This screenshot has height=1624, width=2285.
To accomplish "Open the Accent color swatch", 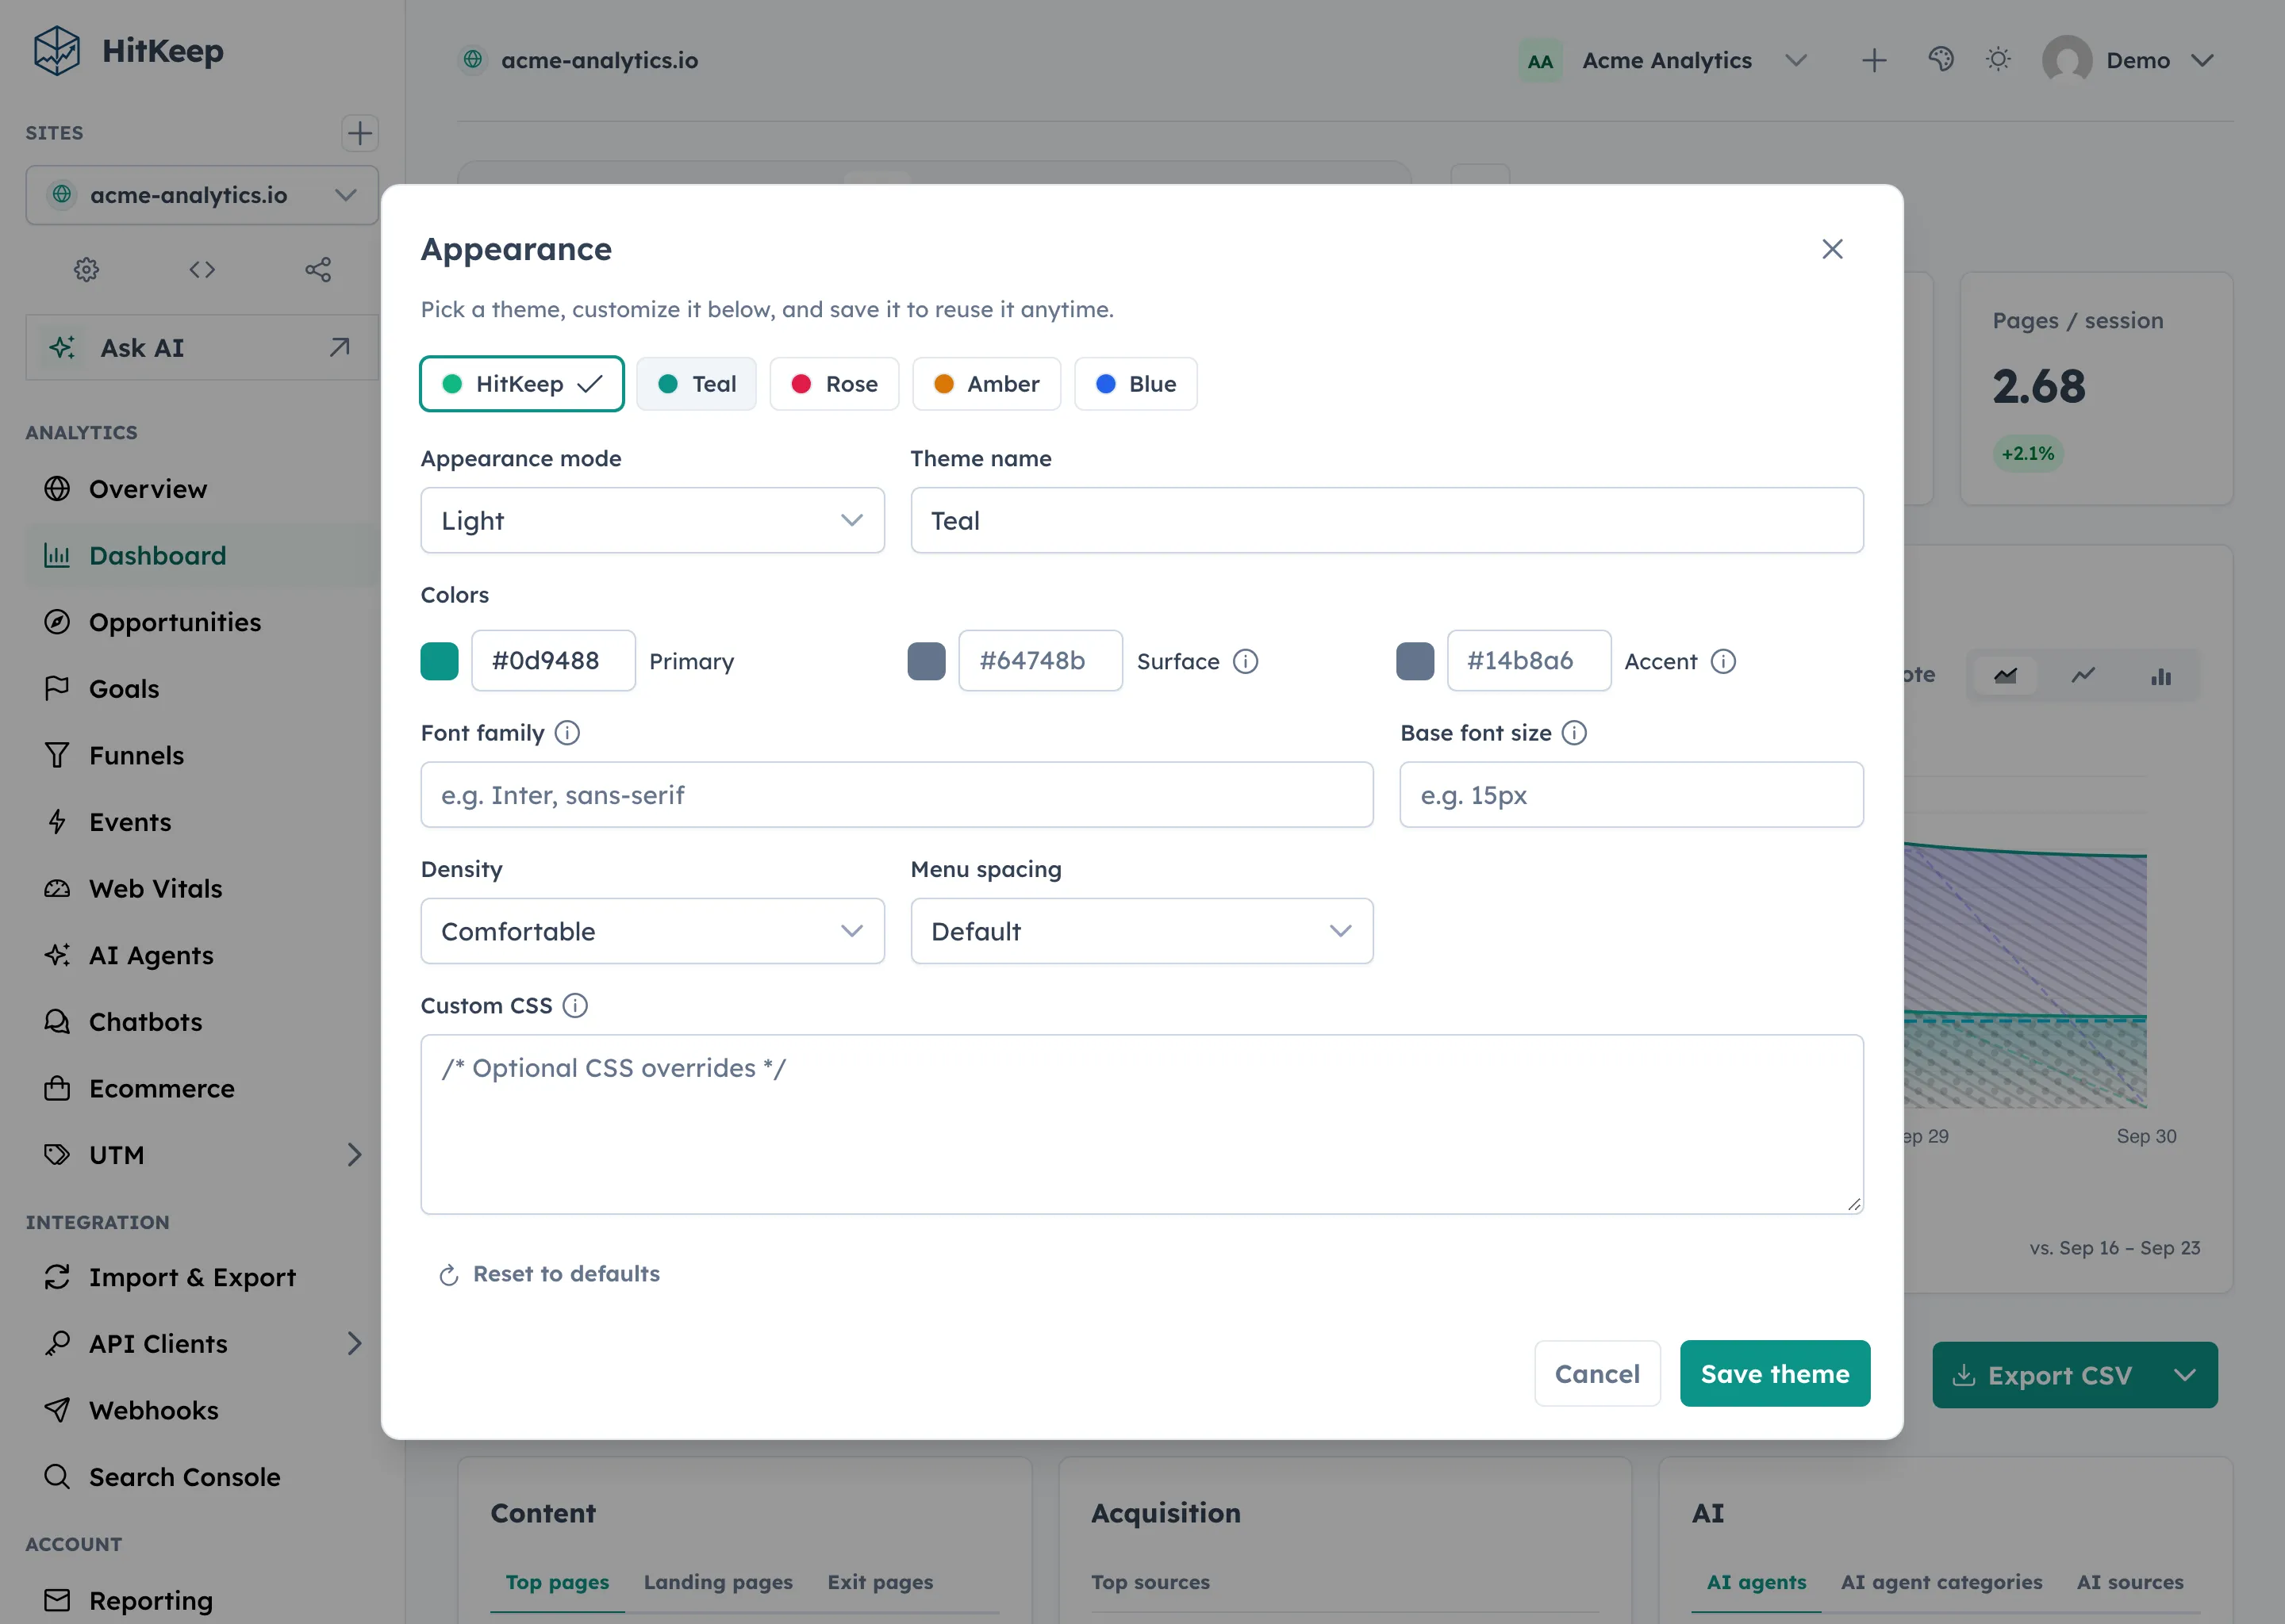I will click(x=1415, y=661).
